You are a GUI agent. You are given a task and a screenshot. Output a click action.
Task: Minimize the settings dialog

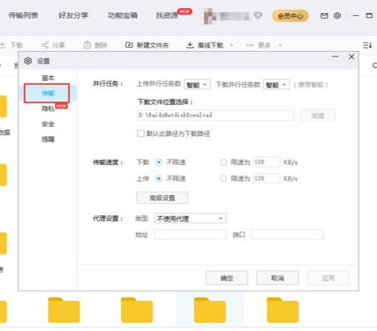point(335,57)
